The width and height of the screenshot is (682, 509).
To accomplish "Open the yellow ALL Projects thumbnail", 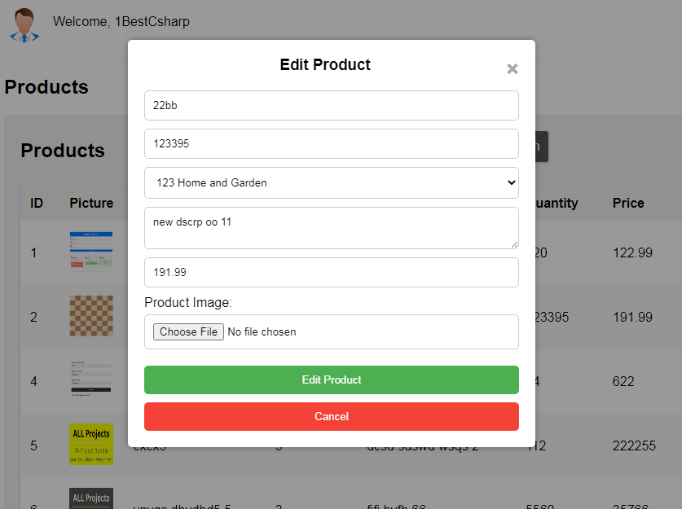I will point(91,444).
